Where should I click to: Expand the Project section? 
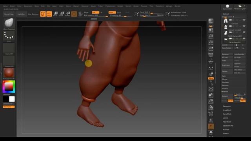[x=225, y=89]
